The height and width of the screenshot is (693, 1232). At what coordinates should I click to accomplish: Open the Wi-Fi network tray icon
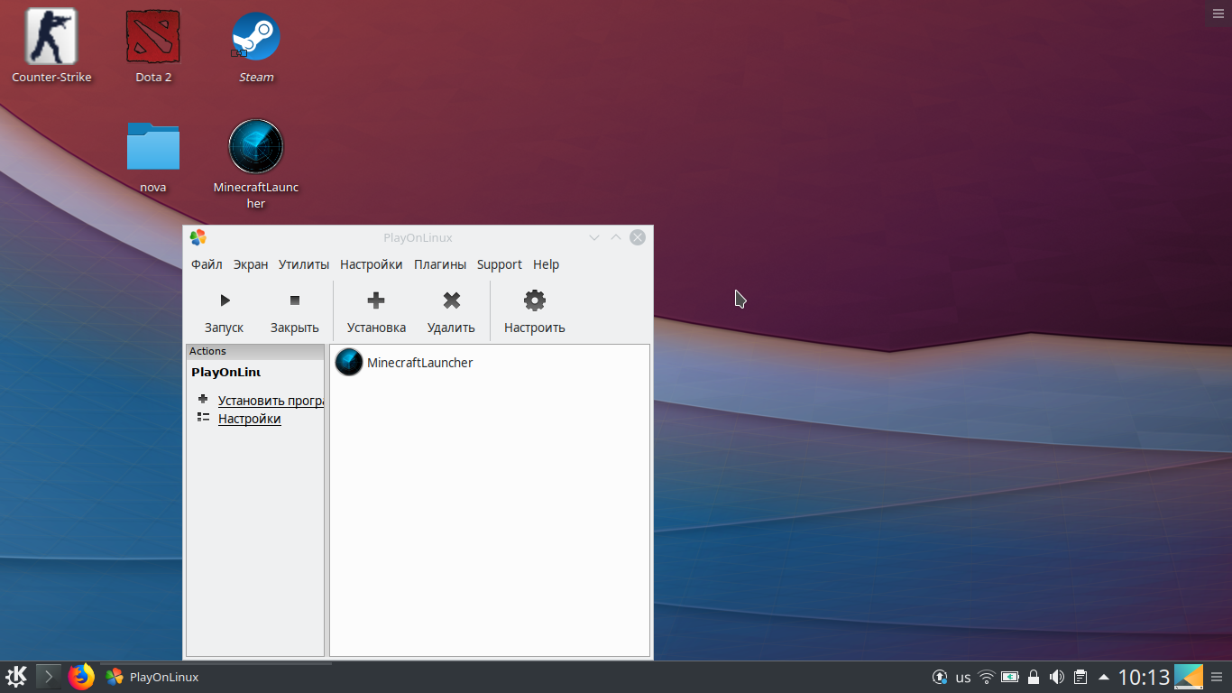(x=987, y=677)
